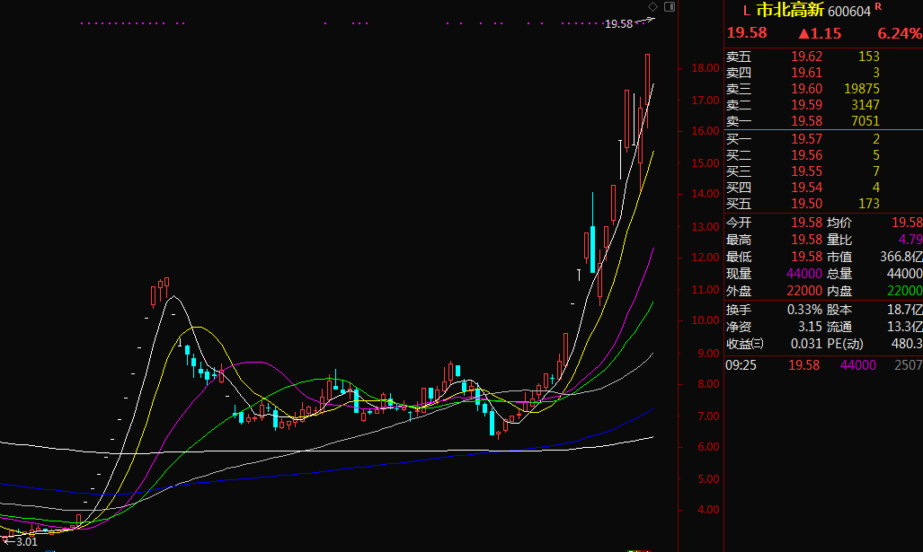Click the current price 19.58 in header
923x552 pixels.
pos(747,33)
